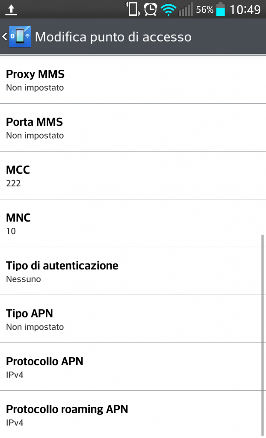Image resolution: width=266 pixels, height=438 pixels.
Task: Open the Proxy MMS setting
Action: tap(133, 80)
